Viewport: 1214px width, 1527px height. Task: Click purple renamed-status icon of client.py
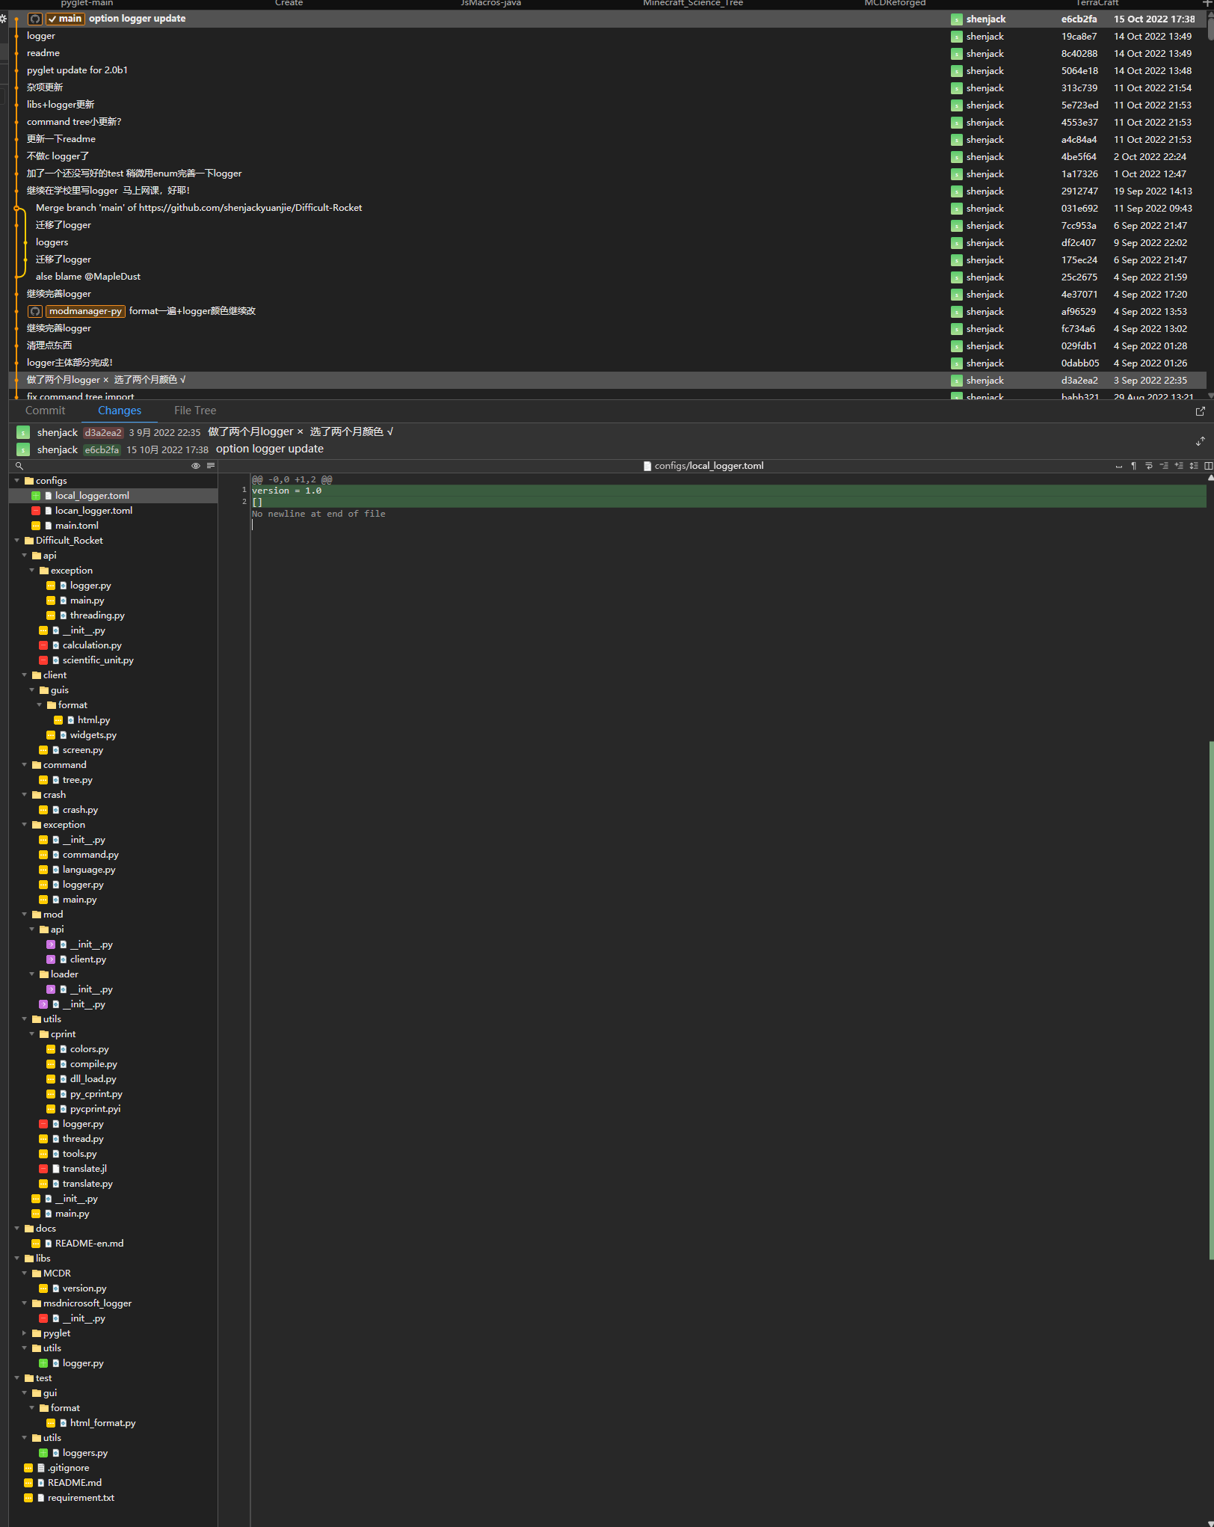(x=51, y=959)
